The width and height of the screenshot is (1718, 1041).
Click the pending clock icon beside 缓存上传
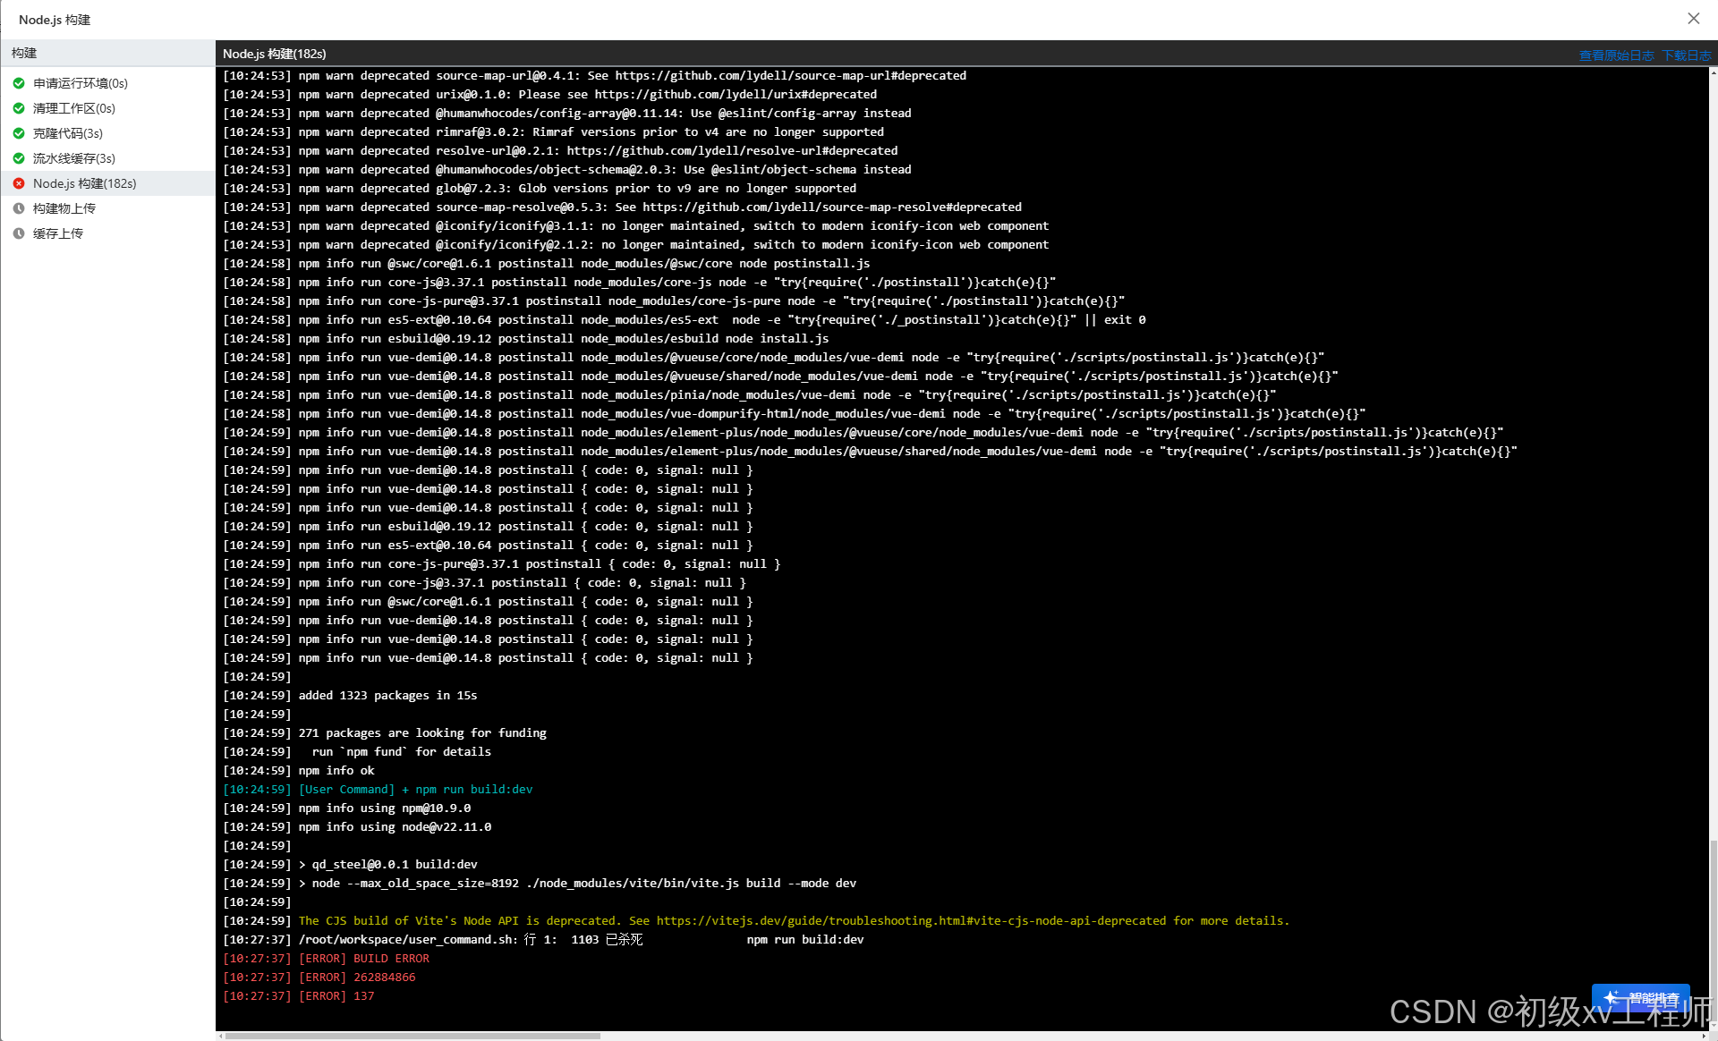pyautogui.click(x=19, y=233)
